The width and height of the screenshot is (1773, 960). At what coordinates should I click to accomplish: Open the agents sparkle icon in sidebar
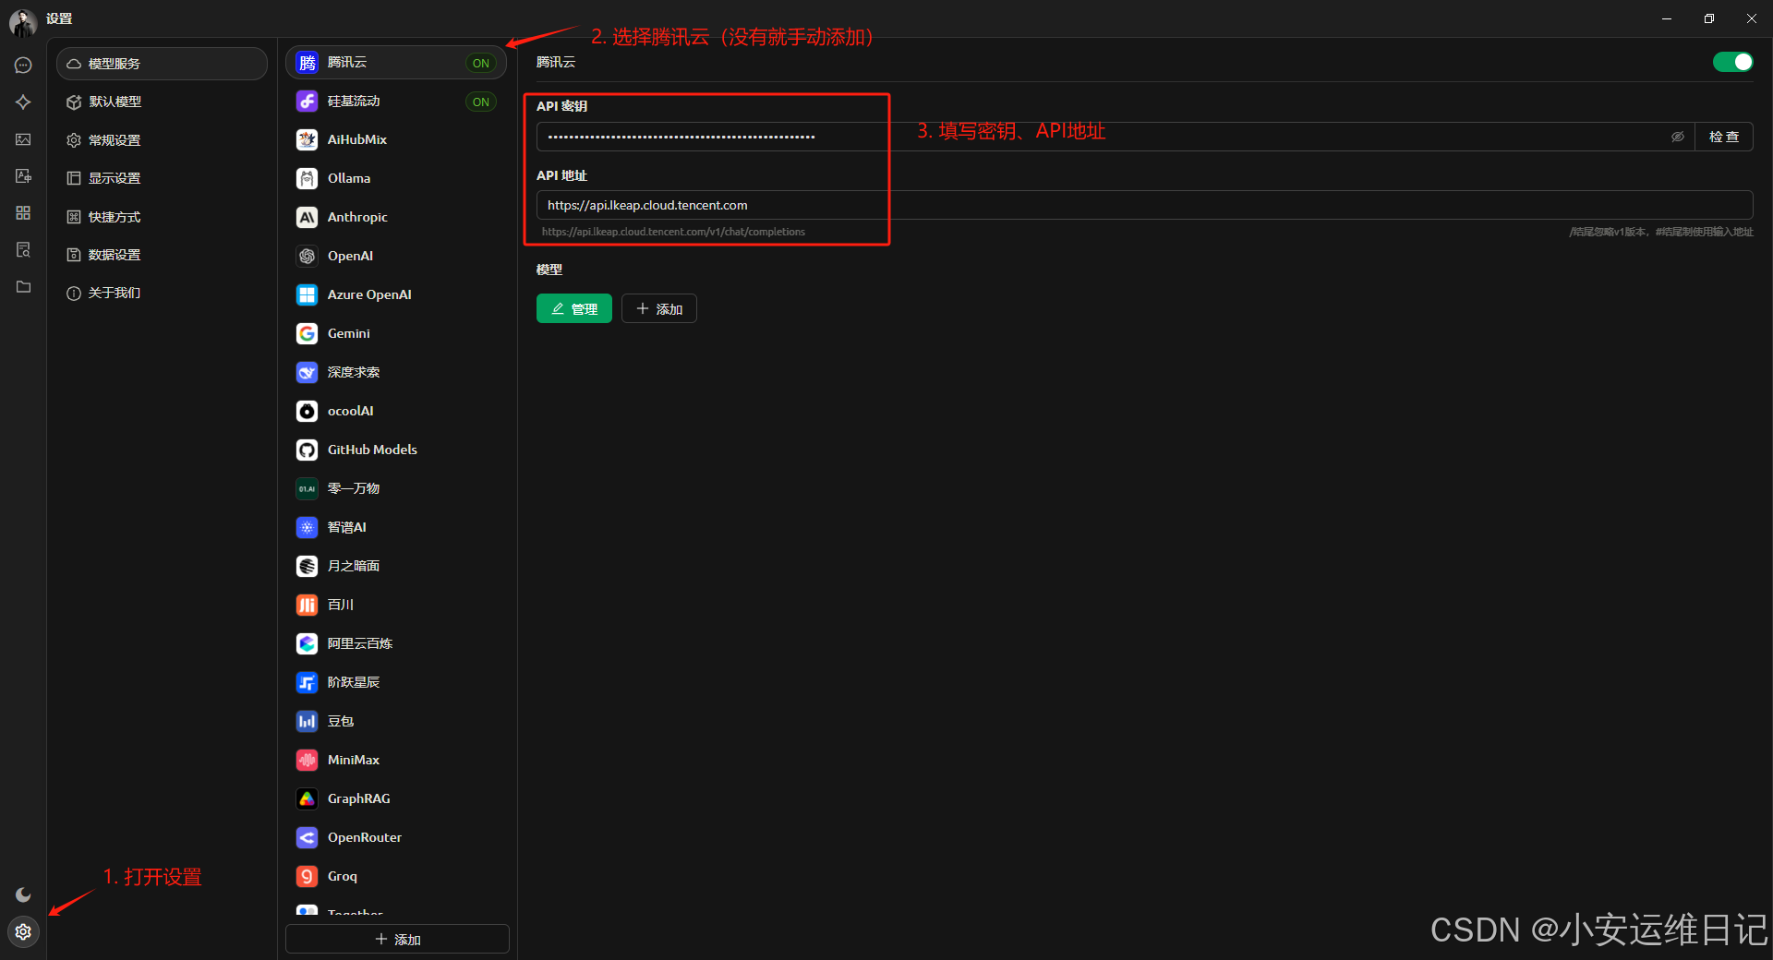coord(23,102)
